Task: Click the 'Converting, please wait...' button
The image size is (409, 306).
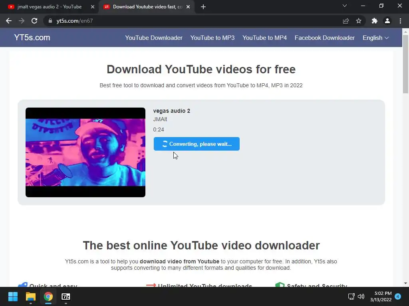Action: [x=197, y=144]
